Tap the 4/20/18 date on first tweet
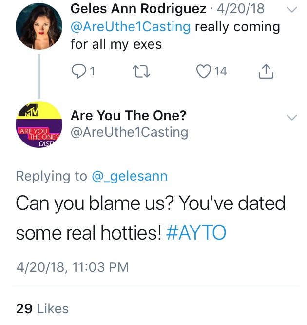307x325 pixels. [241, 9]
